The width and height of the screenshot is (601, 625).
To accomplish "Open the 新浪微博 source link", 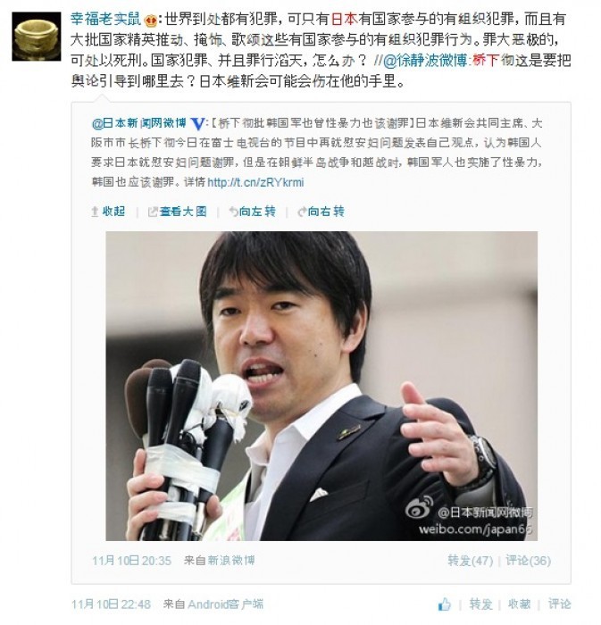I will (x=230, y=561).
